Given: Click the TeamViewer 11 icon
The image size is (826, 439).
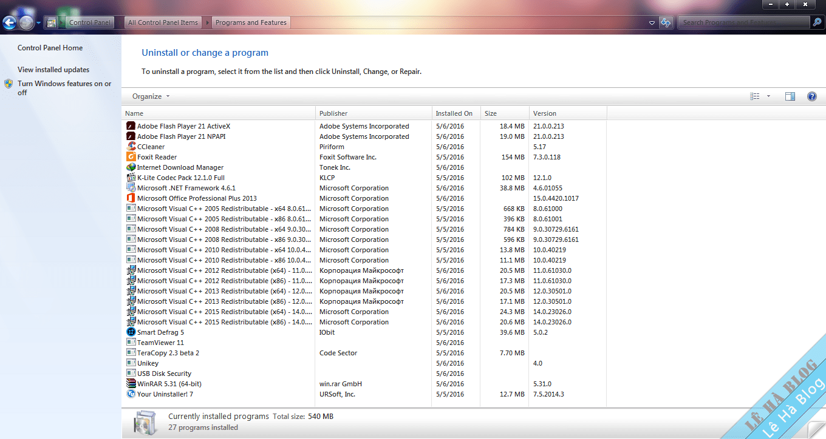Looking at the screenshot, I should pyautogui.click(x=131, y=343).
